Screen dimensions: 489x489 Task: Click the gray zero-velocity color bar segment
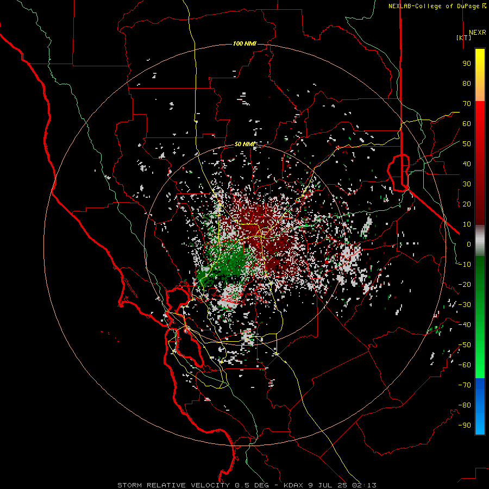(480, 240)
